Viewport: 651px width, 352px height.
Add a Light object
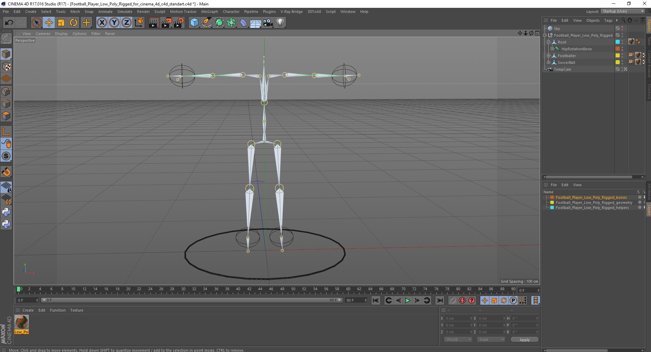[x=280, y=23]
